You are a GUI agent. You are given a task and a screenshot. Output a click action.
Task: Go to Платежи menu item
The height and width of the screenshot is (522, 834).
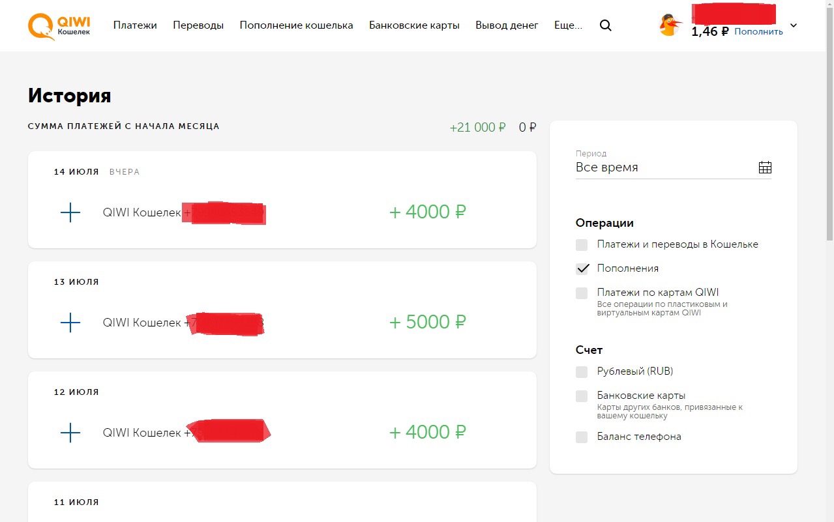(135, 25)
